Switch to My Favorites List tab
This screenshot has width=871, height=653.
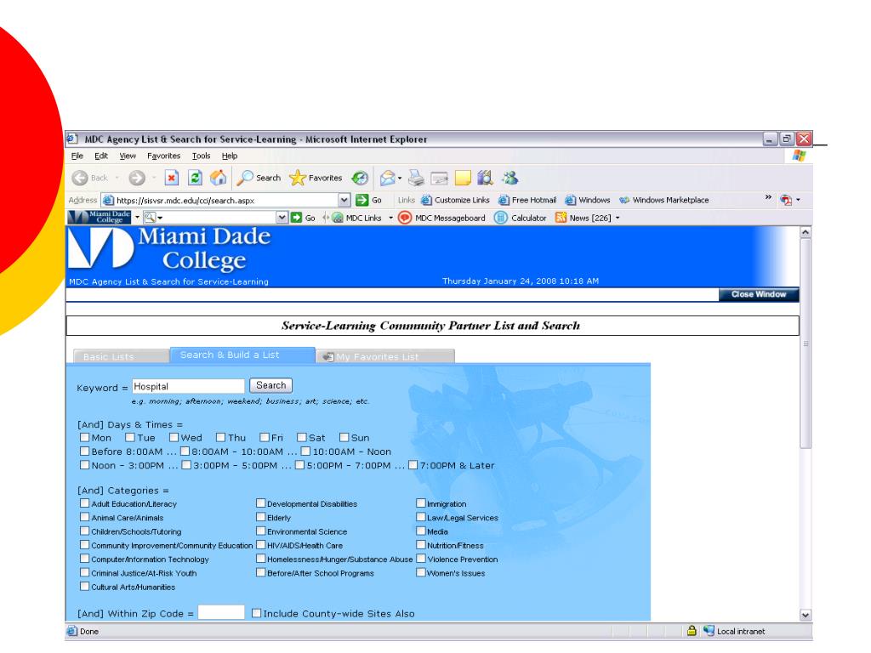tap(385, 356)
